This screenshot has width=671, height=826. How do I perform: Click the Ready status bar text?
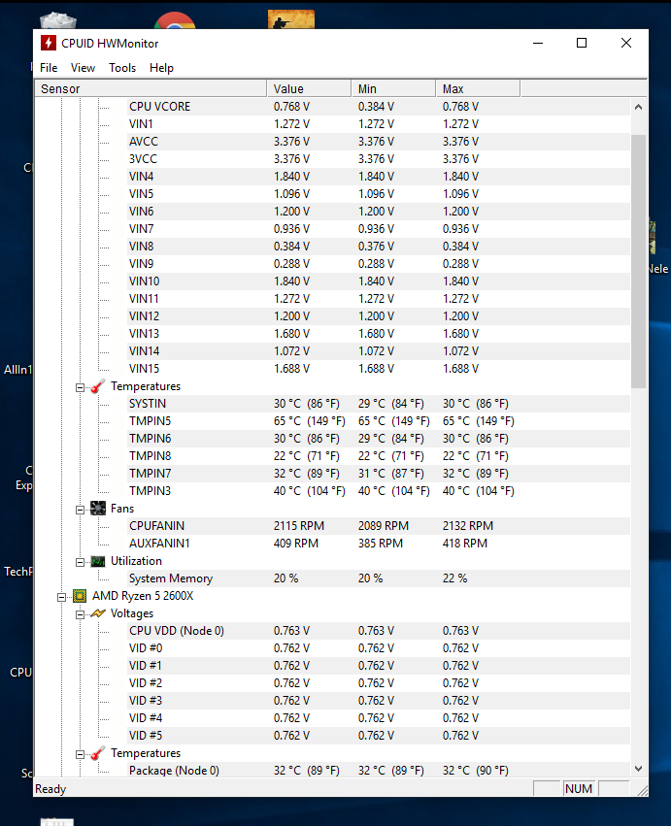coord(50,788)
